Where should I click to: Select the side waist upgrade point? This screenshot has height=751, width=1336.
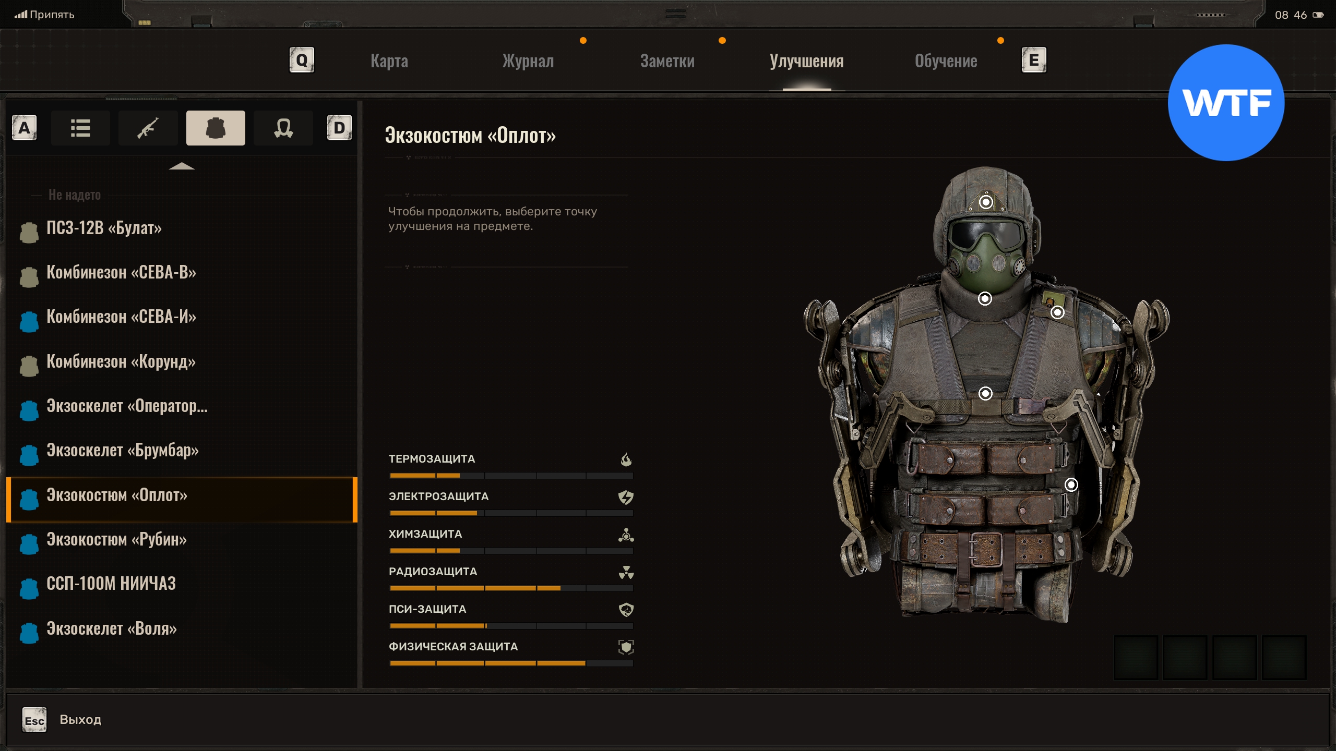(1071, 485)
